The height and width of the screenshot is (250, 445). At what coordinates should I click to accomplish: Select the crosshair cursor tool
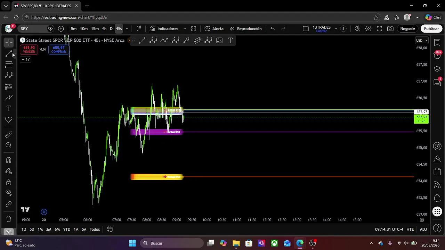[x=9, y=42]
